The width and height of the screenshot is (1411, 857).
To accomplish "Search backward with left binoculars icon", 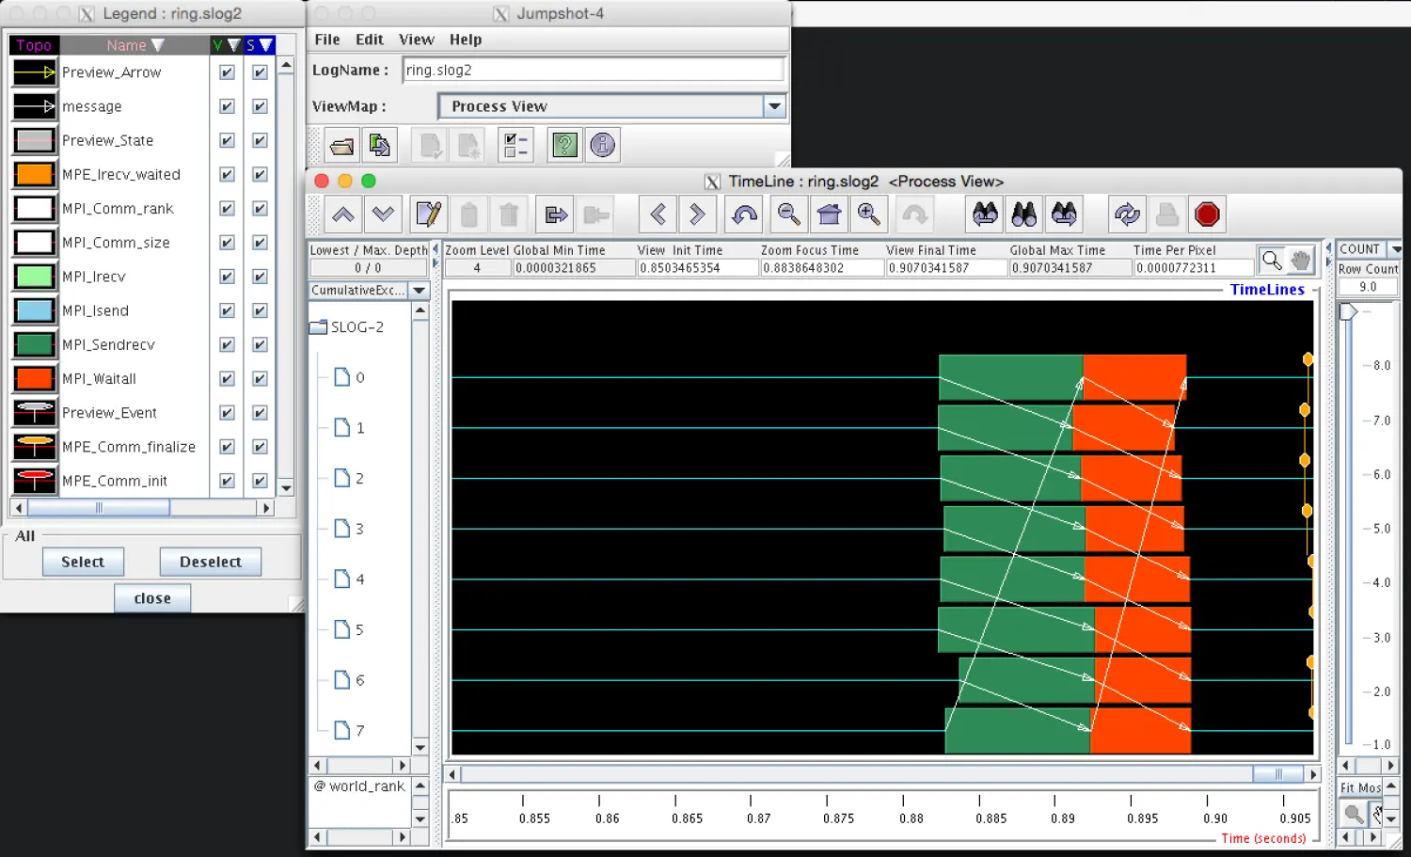I will [x=985, y=214].
